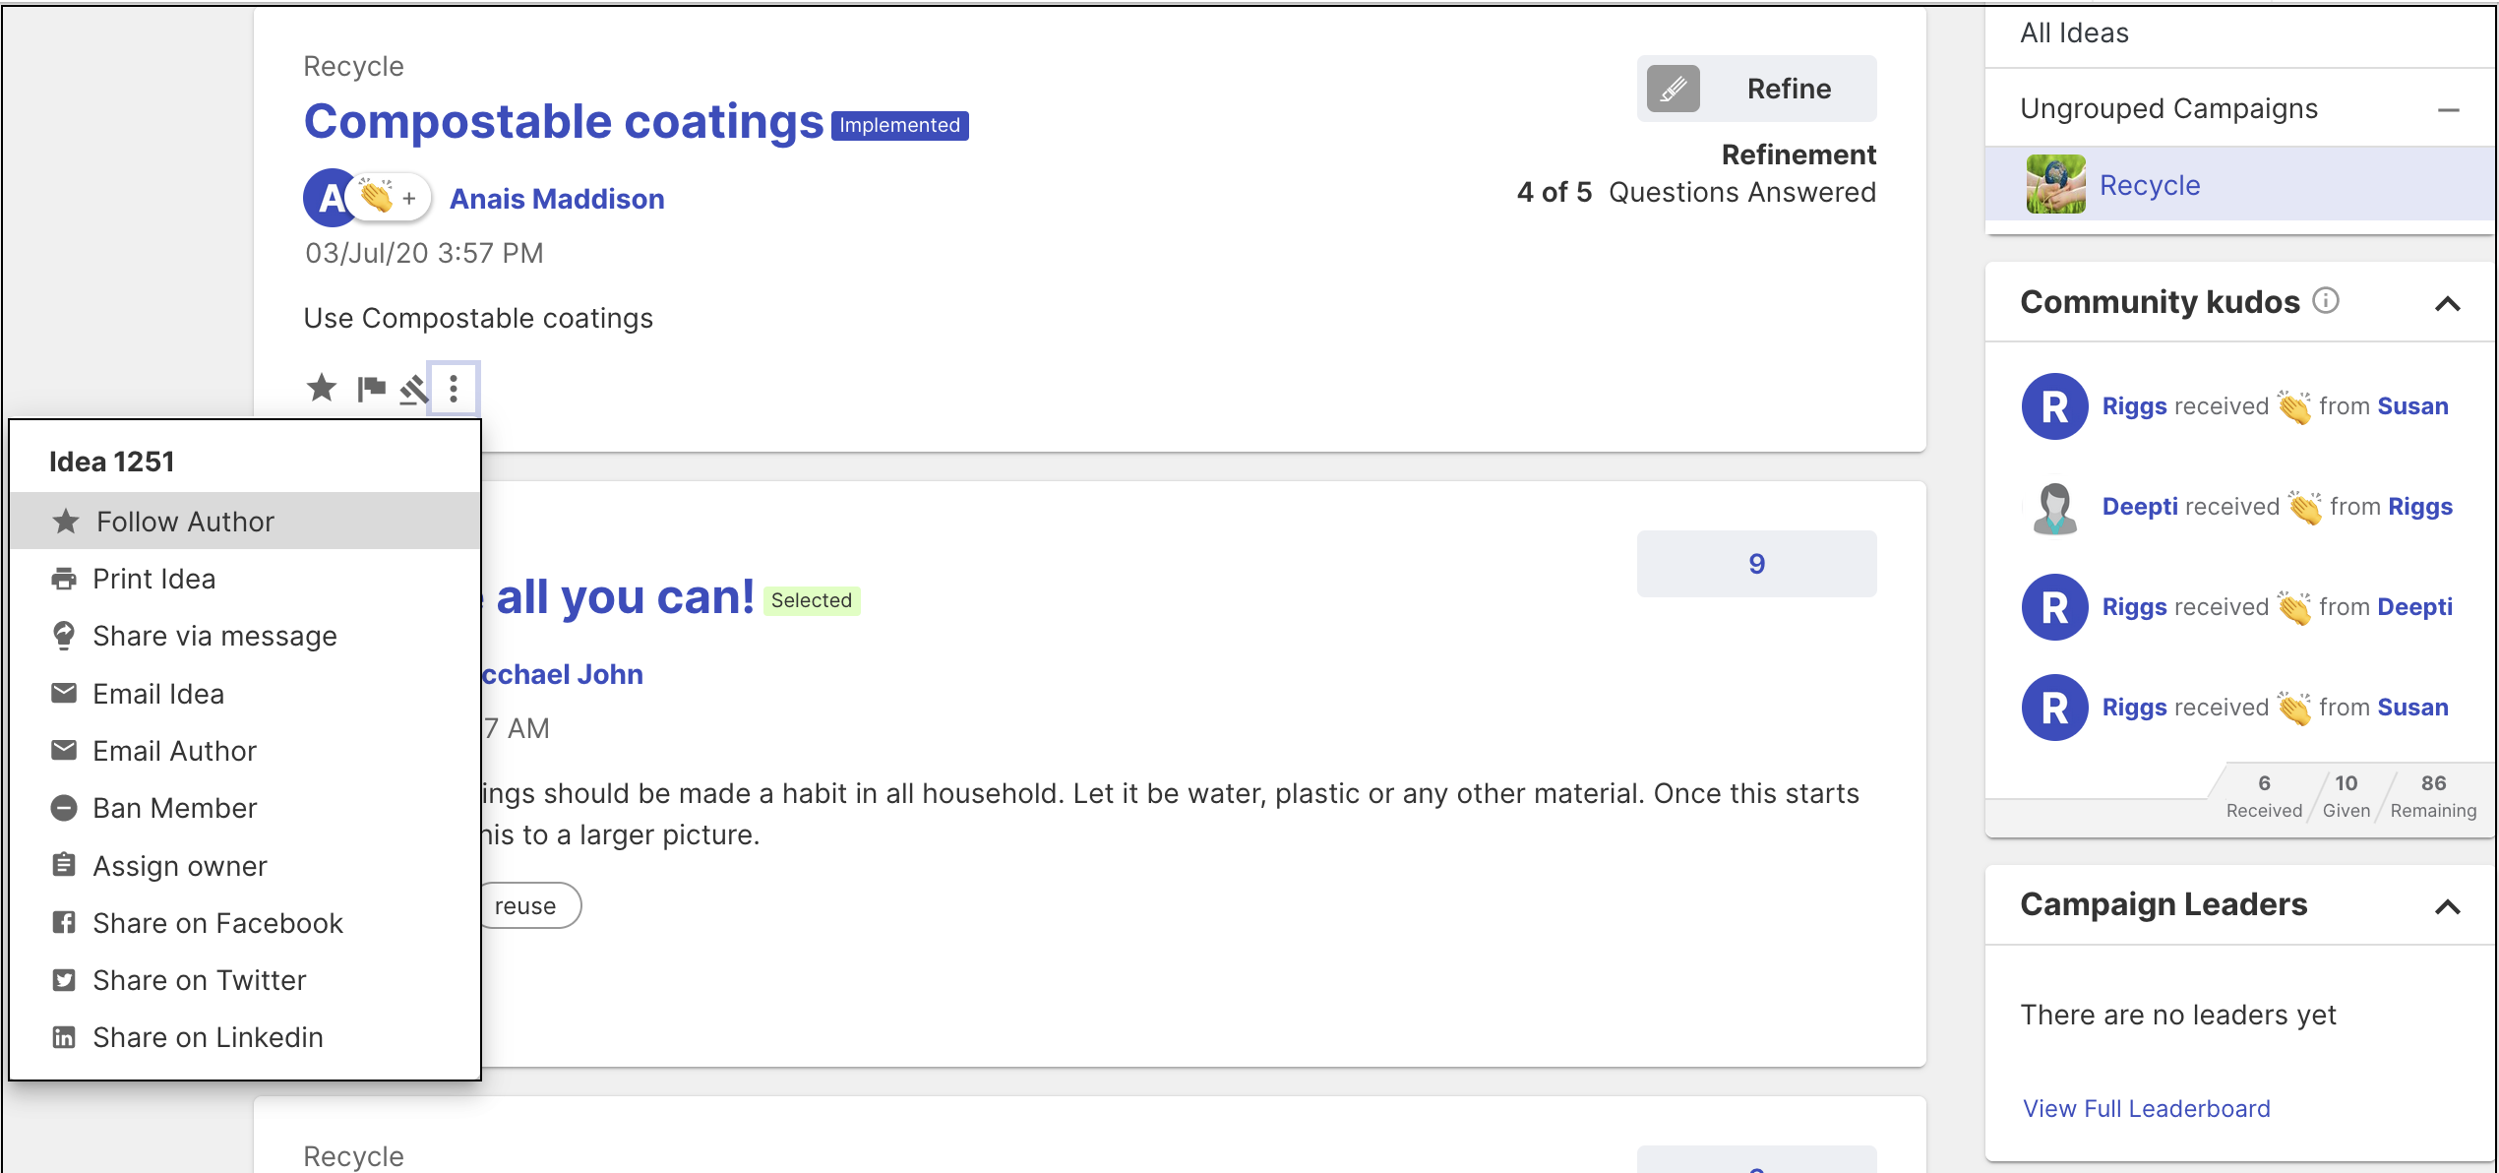The height and width of the screenshot is (1173, 2499).
Task: Select the Recycle campaign in sidebar
Action: (x=2149, y=185)
